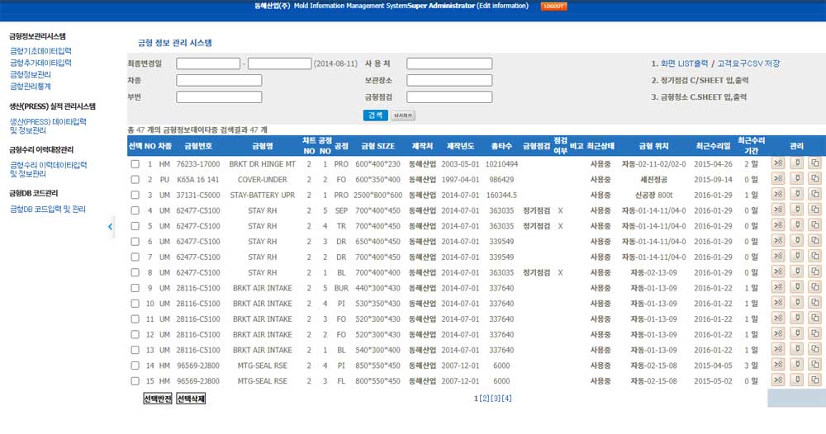Click the copy icon in row 15
The height and width of the screenshot is (434, 826).
[815, 380]
